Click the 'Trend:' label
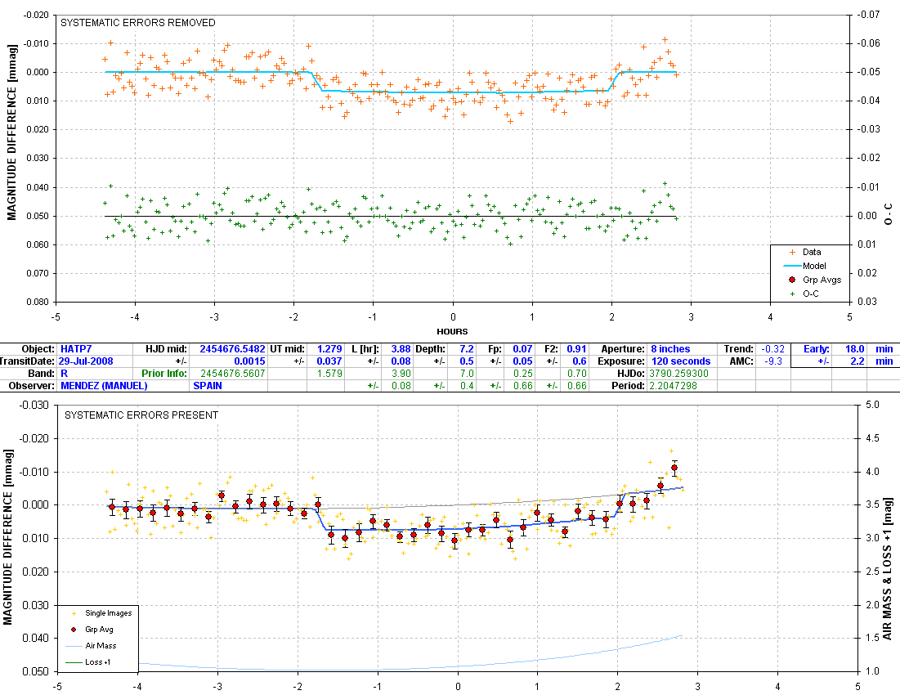This screenshot has width=900, height=695. point(738,349)
